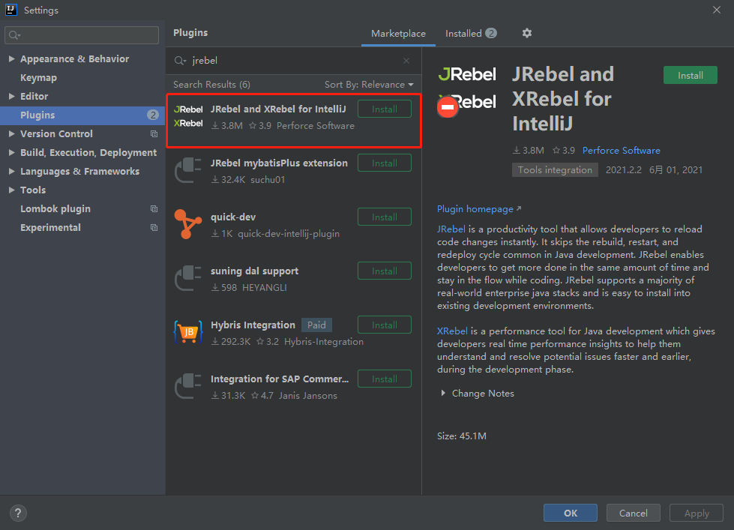Open the XRebel link in description

point(452,331)
